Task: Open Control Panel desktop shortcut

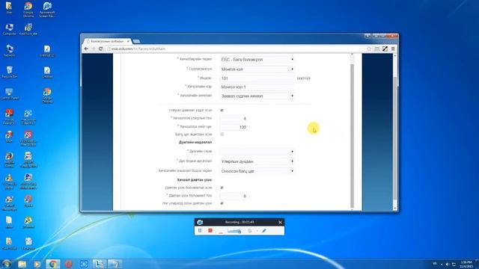Action: pos(9,94)
